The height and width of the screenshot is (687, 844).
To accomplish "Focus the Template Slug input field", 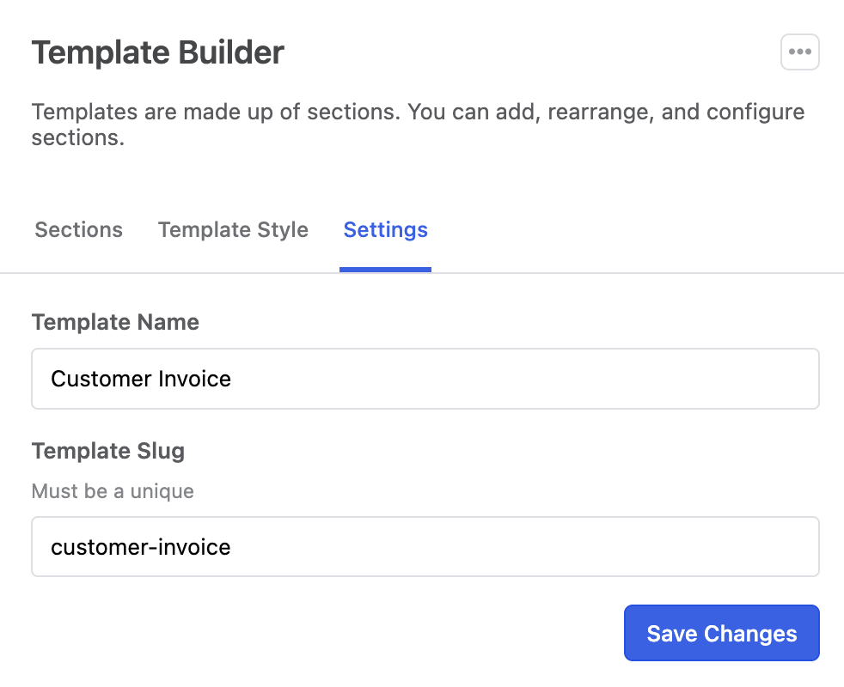I will [425, 547].
